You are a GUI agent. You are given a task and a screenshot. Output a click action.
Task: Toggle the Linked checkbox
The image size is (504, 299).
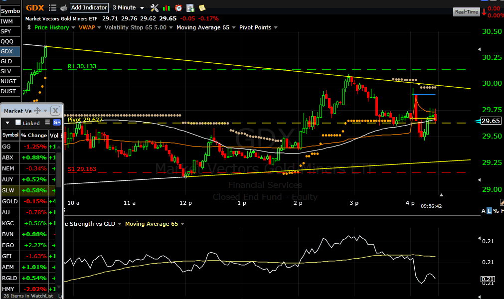[18, 123]
